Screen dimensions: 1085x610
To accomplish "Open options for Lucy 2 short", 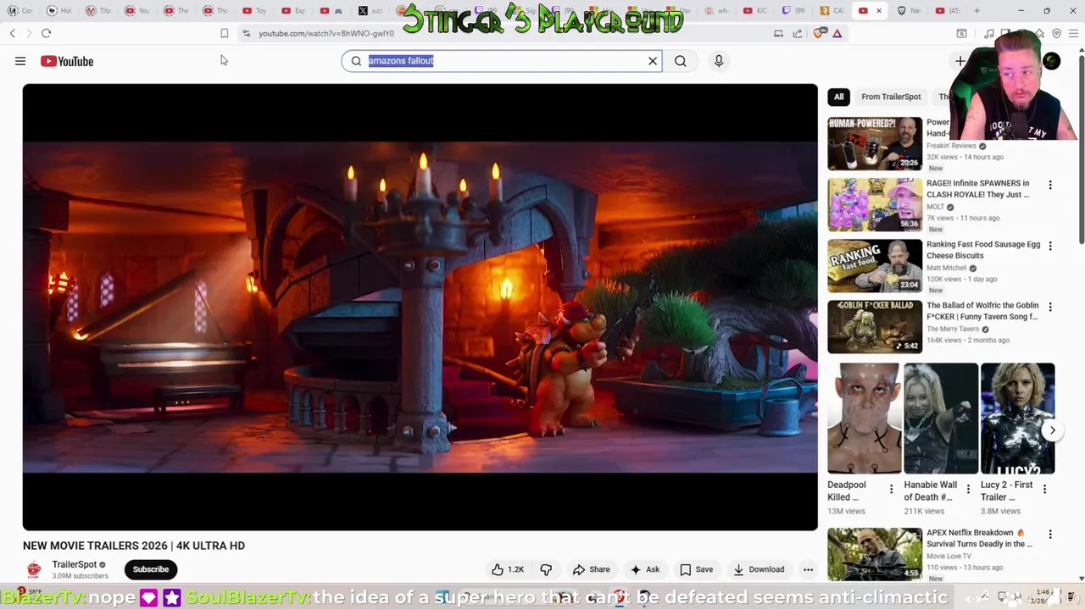I will click(1044, 489).
